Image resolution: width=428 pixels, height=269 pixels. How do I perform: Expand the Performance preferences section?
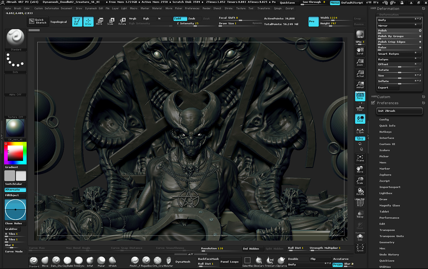(389, 218)
